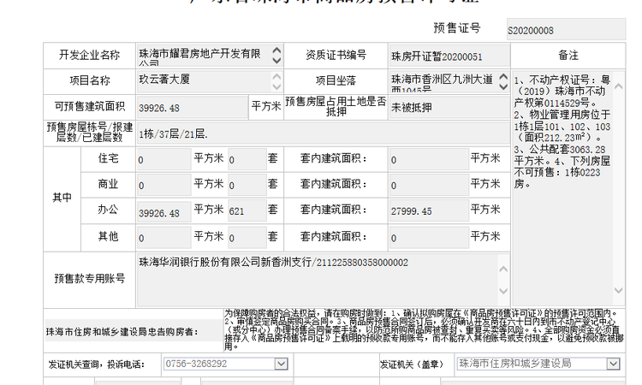Click the 其他 套内建筑面积 field
Image resolution: width=642 pixels, height=385 pixels.
tap(429, 237)
